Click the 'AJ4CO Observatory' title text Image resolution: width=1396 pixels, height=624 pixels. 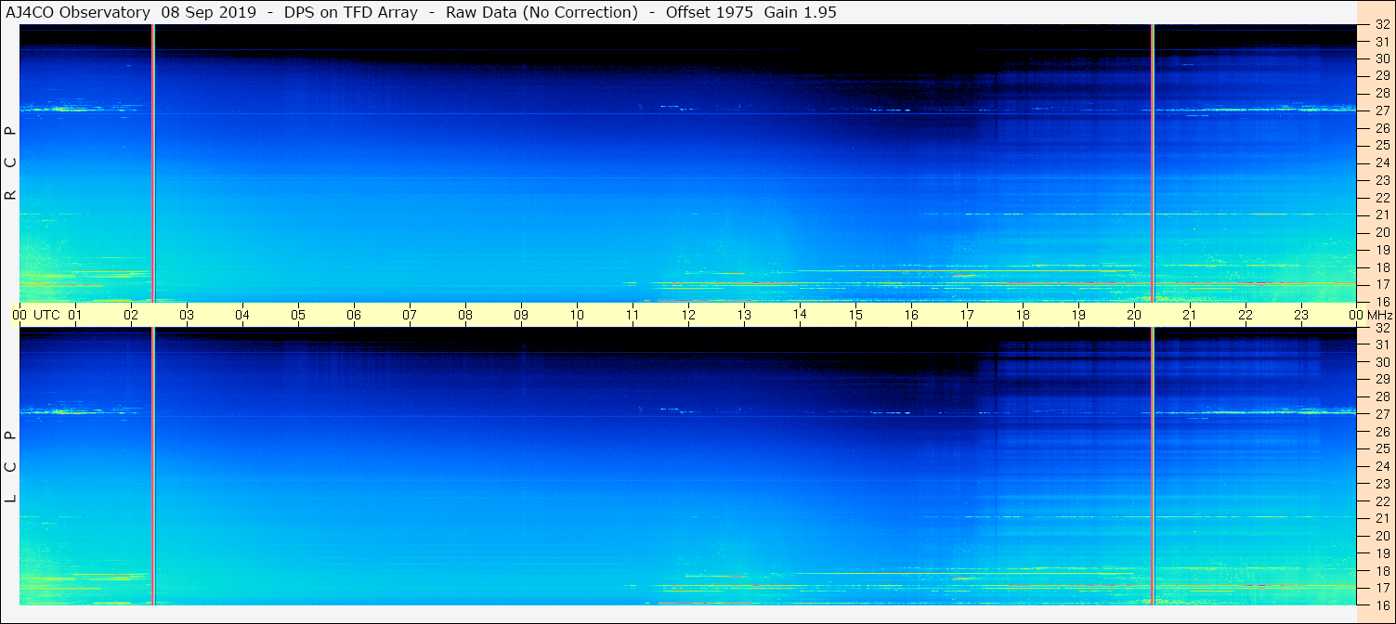coord(78,13)
